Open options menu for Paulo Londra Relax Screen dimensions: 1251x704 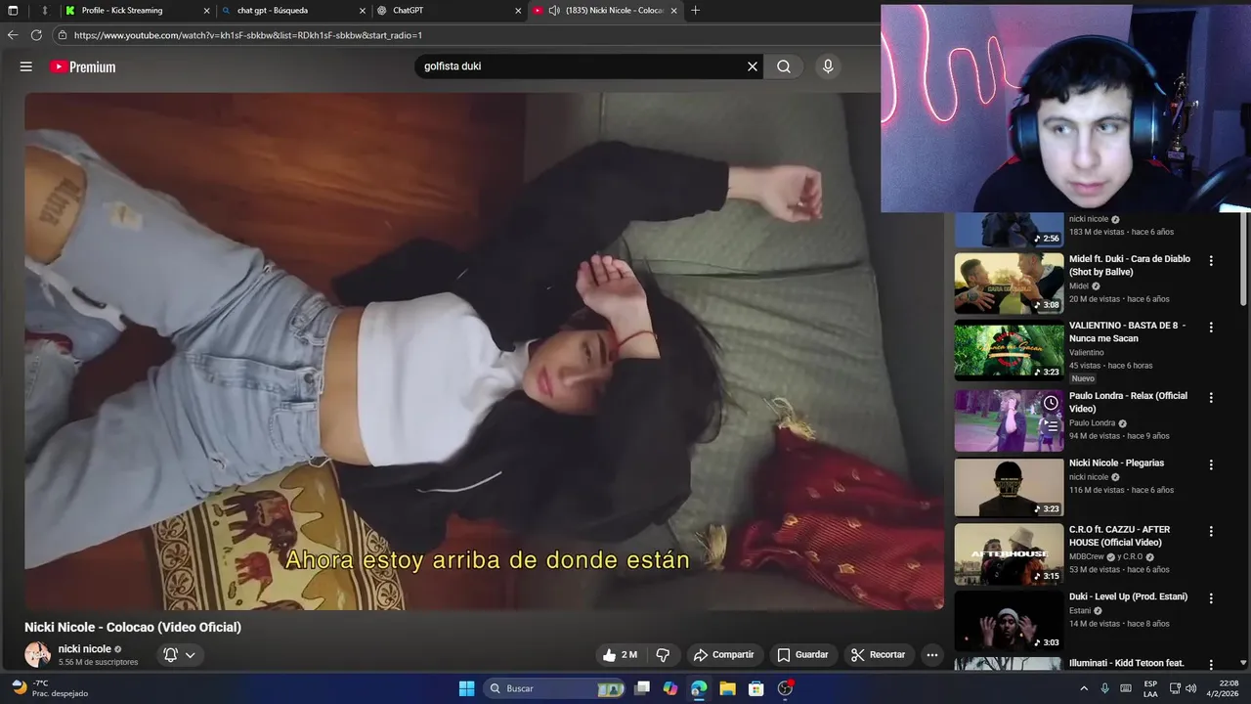1211,398
